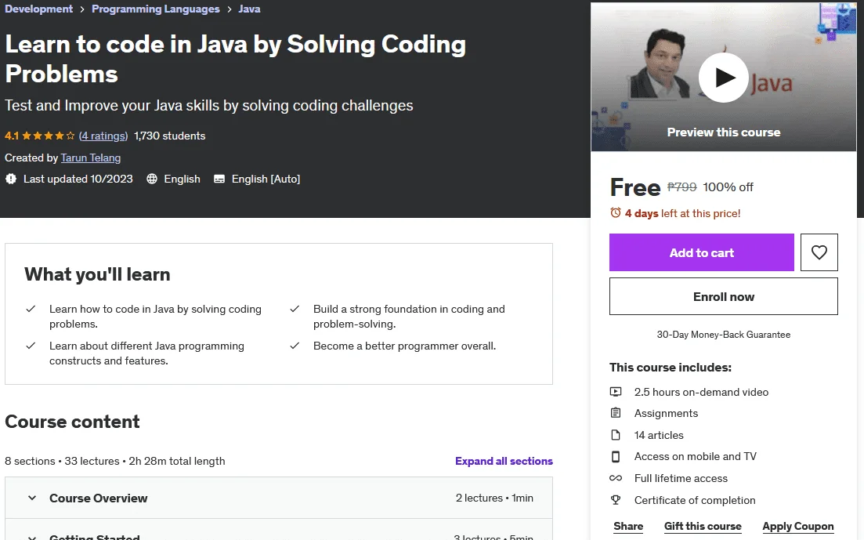Click checkmark beside 'Learn how to code in Java'
Screen dimensions: 864x540
[31, 309]
